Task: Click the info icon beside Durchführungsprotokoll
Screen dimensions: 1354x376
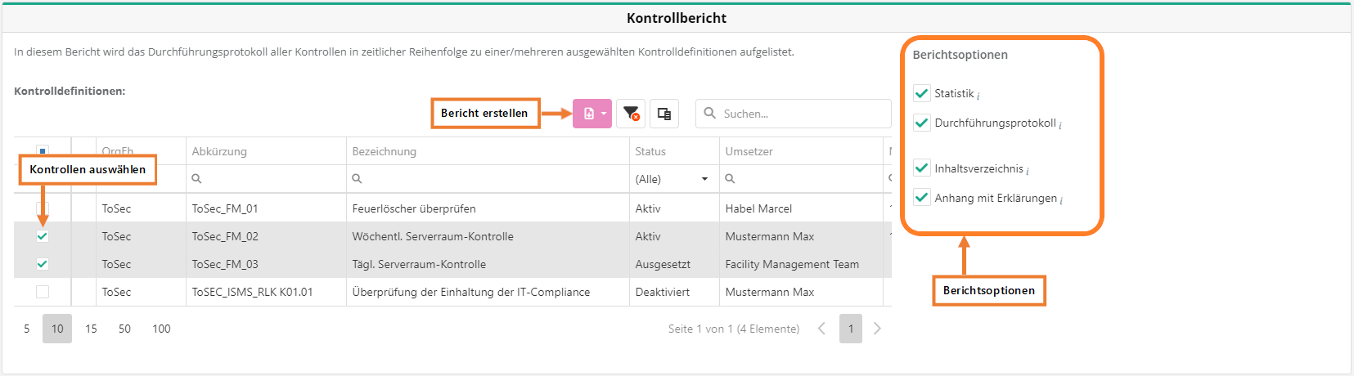Action: pos(1060,125)
